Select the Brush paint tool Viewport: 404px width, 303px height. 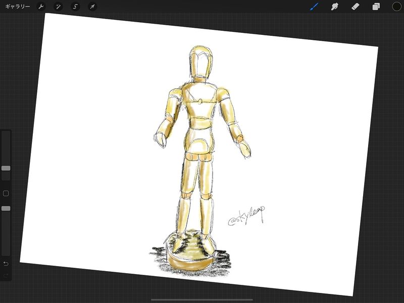[314, 7]
